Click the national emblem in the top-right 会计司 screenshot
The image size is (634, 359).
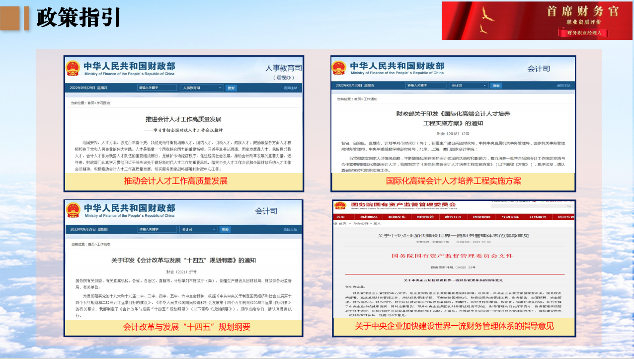pyautogui.click(x=339, y=68)
